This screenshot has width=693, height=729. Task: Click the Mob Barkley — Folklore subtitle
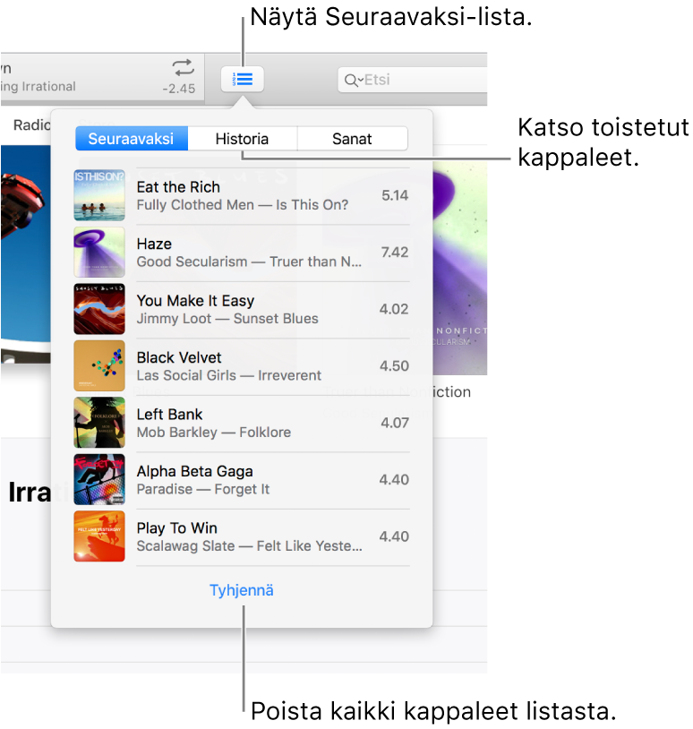[214, 433]
